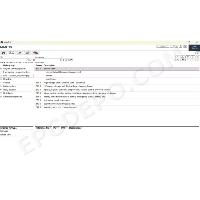
Task: Select main group Body addition
Action: [x=17, y=90]
